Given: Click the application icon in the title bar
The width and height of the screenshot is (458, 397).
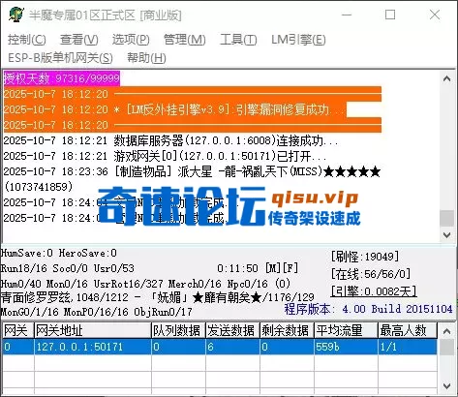Looking at the screenshot, I should coord(16,15).
